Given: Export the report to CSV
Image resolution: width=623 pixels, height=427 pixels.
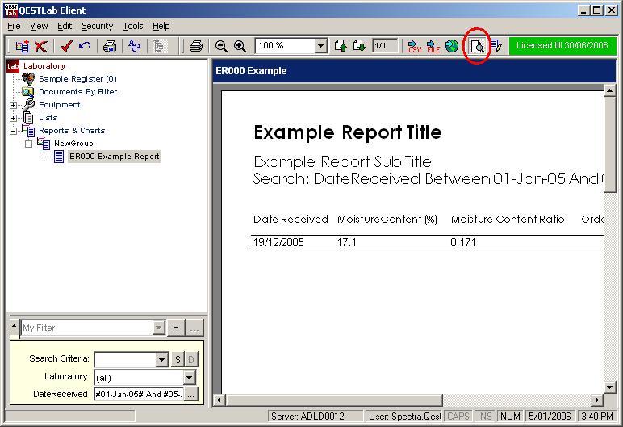Looking at the screenshot, I should pyautogui.click(x=414, y=46).
